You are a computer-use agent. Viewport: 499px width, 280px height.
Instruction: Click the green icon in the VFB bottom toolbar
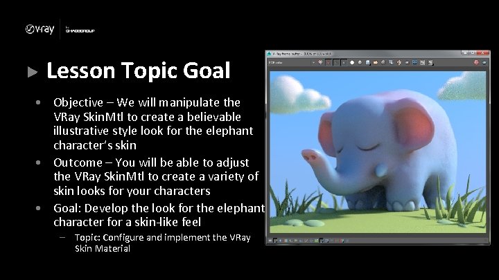(316, 241)
